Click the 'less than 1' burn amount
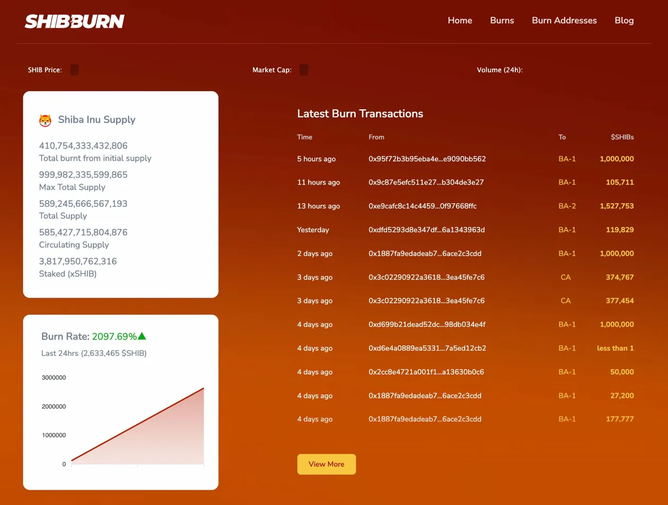The height and width of the screenshot is (505, 668). [615, 348]
